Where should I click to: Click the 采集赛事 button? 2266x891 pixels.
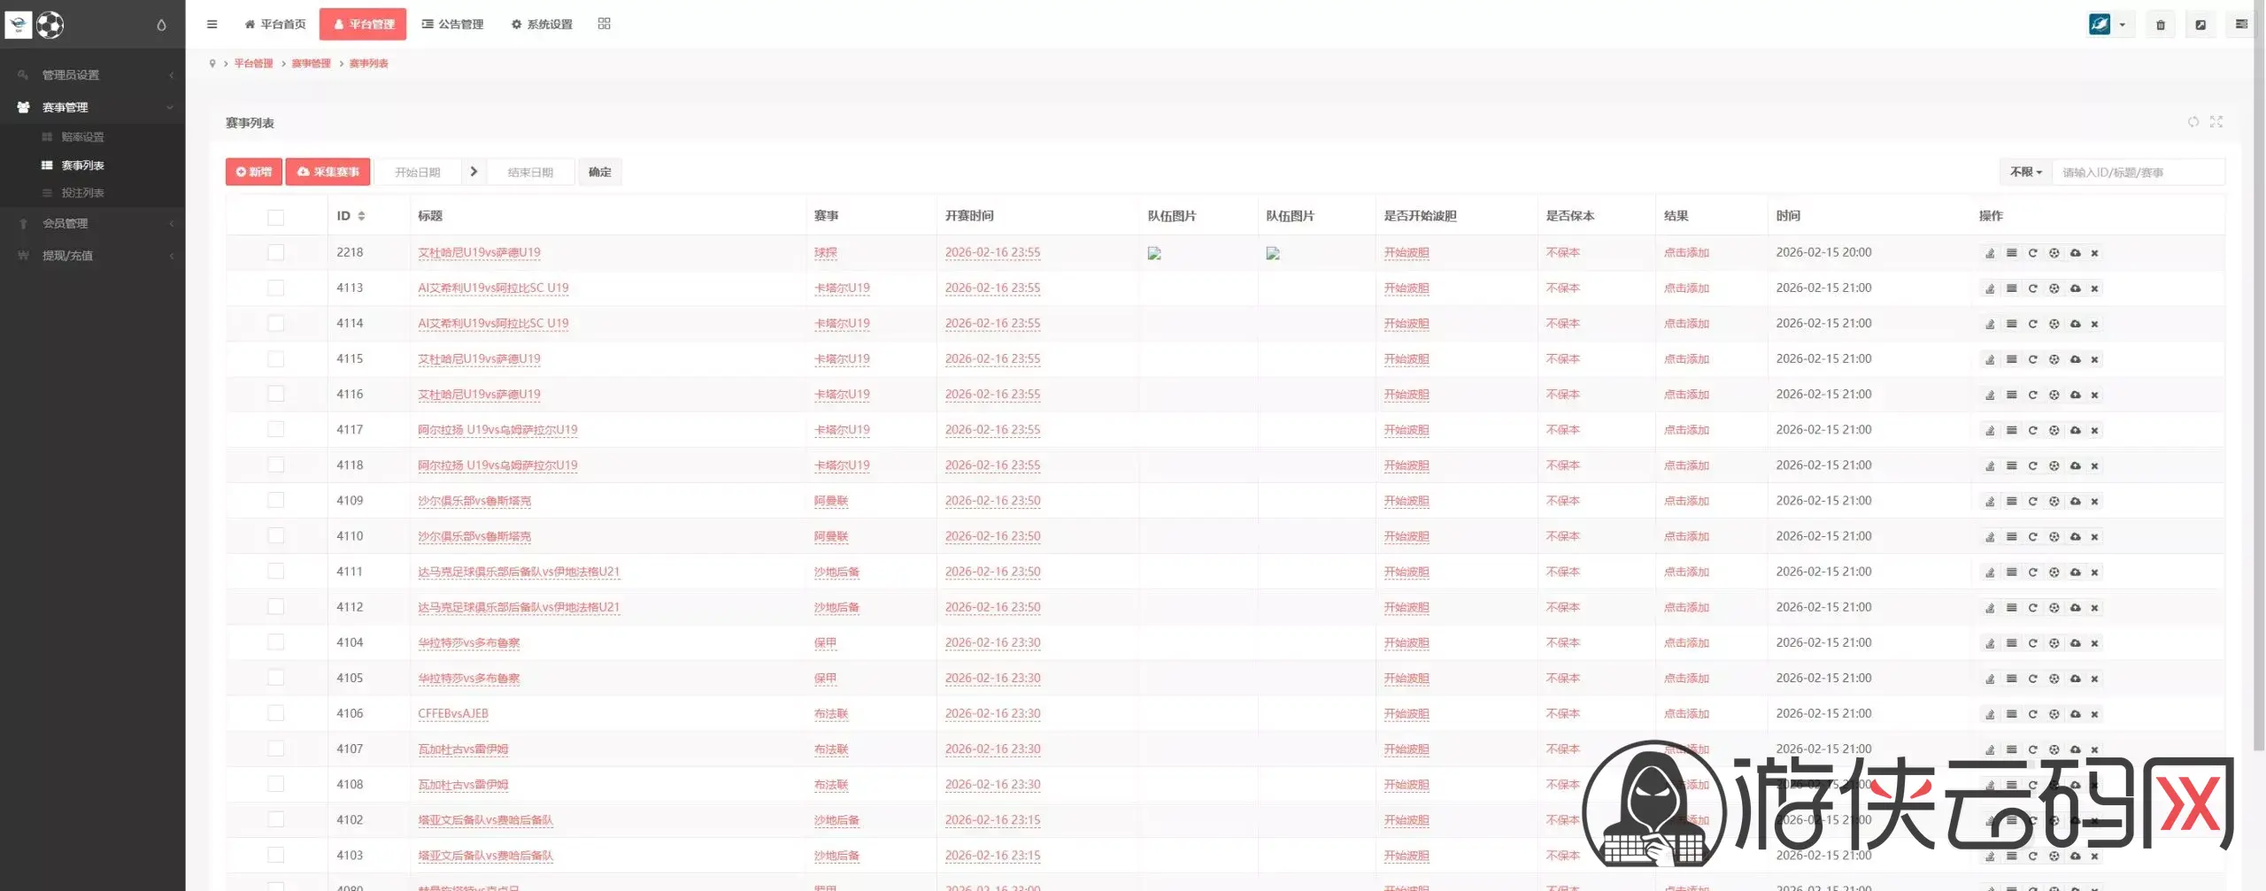(x=328, y=172)
